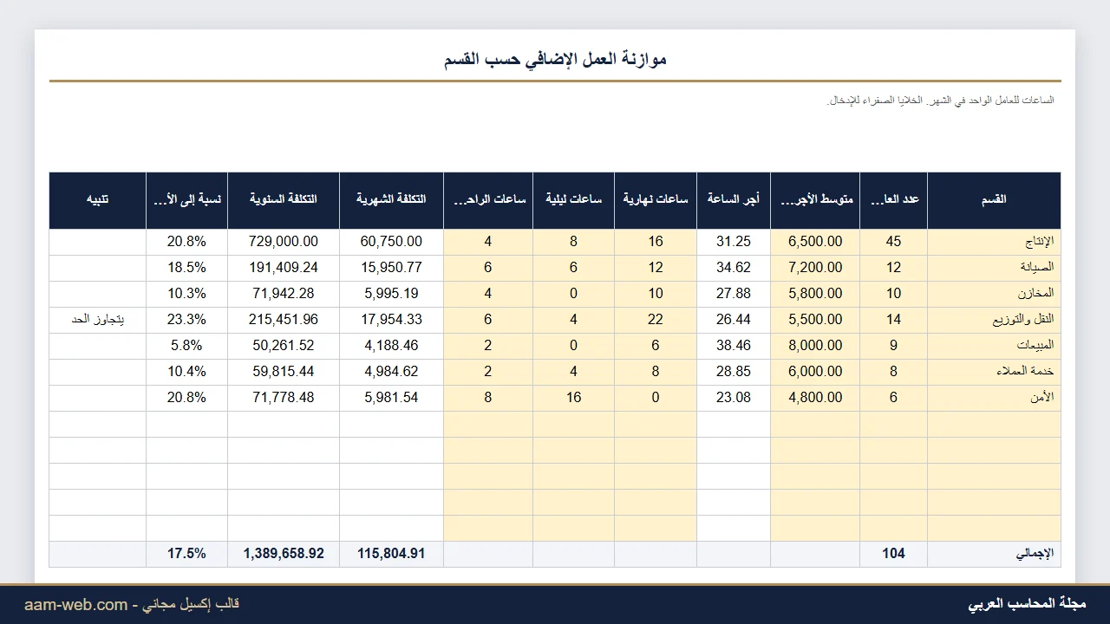The height and width of the screenshot is (624, 1110).
Task: Click the title موازنة العمل الإضافي حسب القسم
Action: (555, 59)
